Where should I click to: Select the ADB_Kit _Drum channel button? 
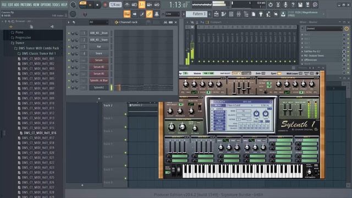coord(99,33)
